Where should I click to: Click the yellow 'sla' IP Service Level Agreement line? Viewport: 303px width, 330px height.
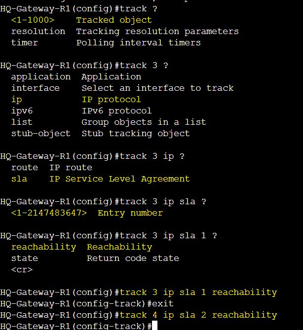point(101,179)
